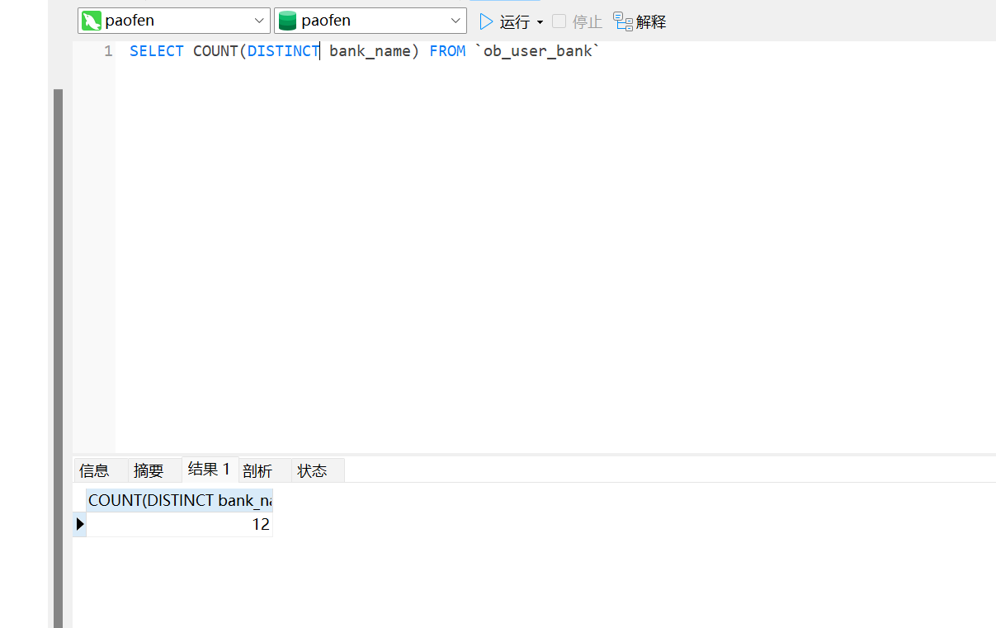Click the black row indicator arrow in results

tap(80, 524)
